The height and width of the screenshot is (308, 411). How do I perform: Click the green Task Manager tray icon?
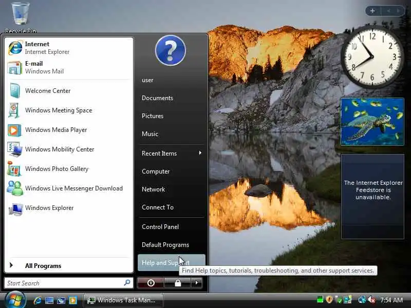pos(320,299)
